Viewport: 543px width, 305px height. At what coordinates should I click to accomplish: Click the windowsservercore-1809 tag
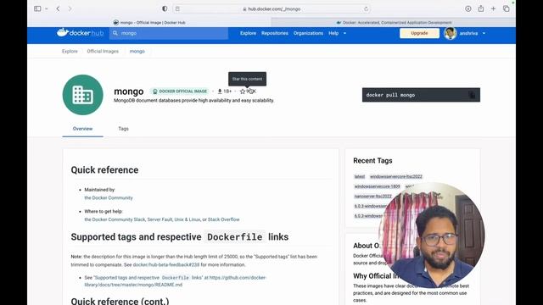pyautogui.click(x=377, y=186)
